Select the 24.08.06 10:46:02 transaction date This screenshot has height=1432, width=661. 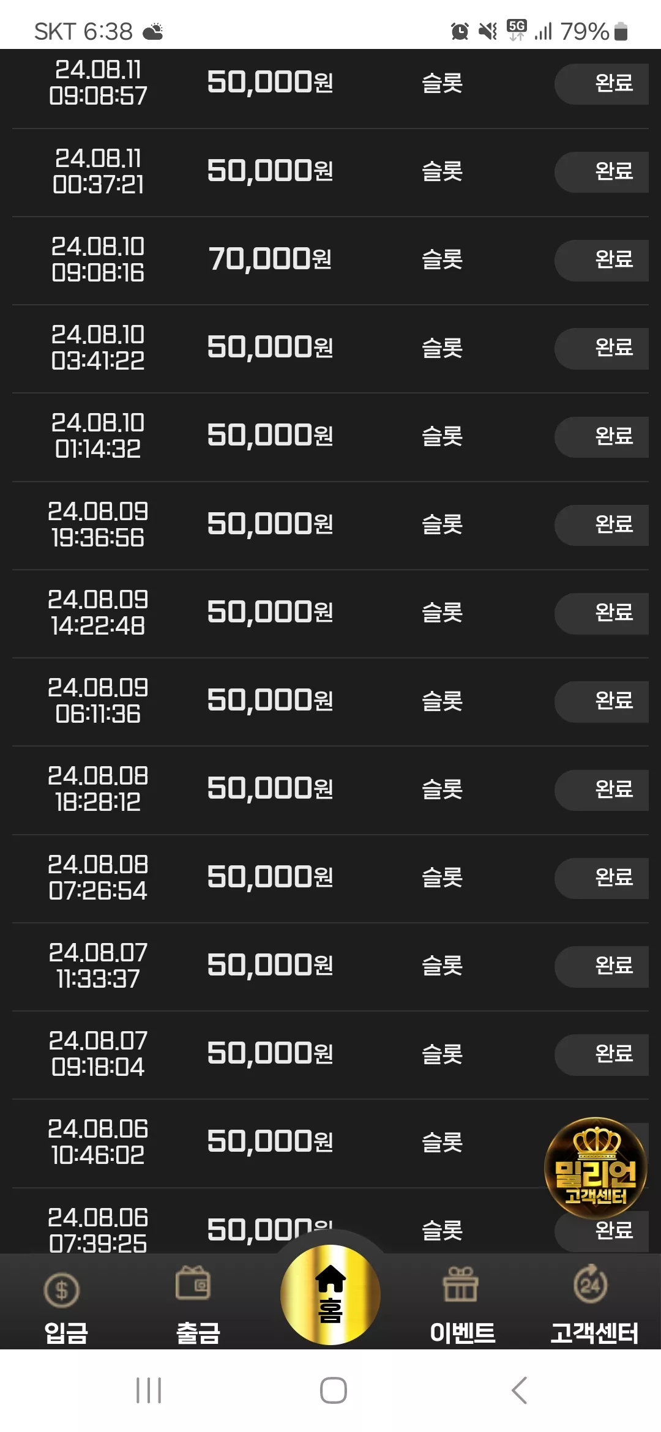[98, 1142]
